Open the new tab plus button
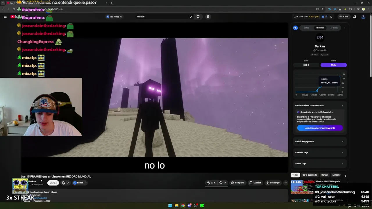 pos(111,3)
